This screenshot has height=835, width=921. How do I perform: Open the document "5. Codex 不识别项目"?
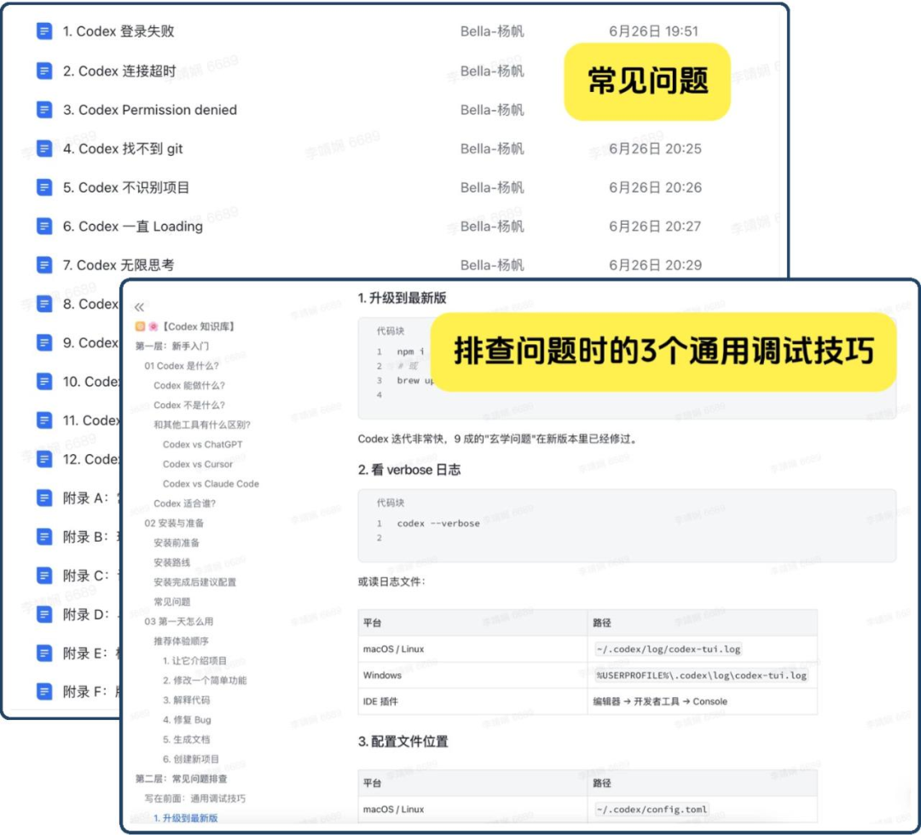click(x=125, y=187)
